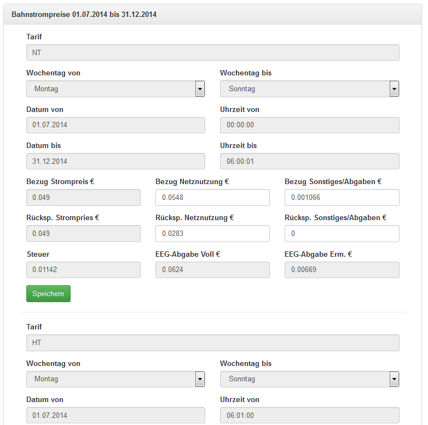This screenshot has height=425, width=428.
Task: Click the EEG-Abgabe Voll field 0.0624
Action: [x=212, y=270]
